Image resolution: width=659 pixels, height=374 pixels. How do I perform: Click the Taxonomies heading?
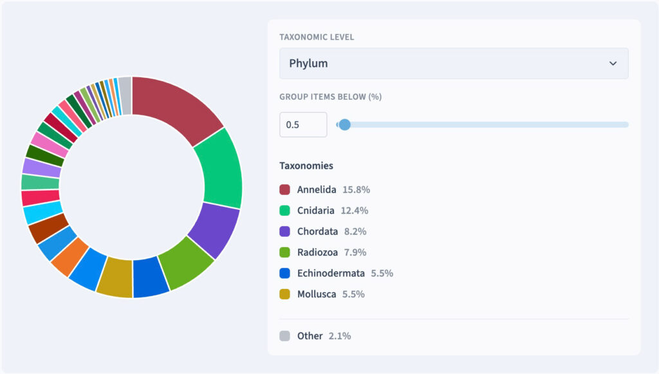[x=306, y=165]
